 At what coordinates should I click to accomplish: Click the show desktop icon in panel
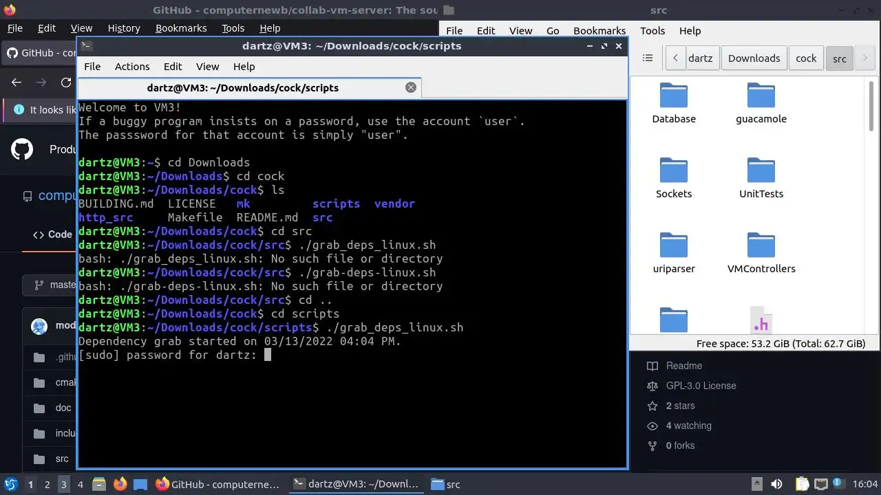(x=140, y=484)
